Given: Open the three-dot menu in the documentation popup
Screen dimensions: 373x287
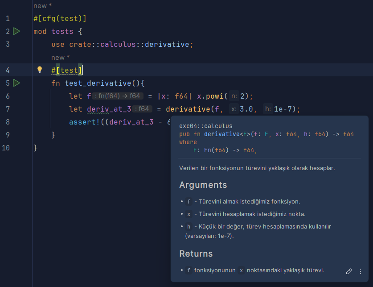Looking at the screenshot, I should coord(360,271).
